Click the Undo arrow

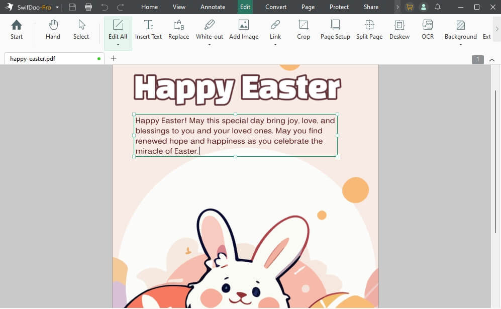click(105, 7)
